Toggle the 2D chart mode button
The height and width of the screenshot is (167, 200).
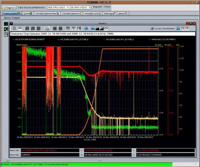tap(86, 28)
